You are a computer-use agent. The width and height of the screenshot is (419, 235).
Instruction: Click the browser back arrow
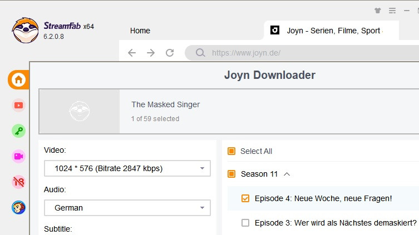(x=132, y=53)
